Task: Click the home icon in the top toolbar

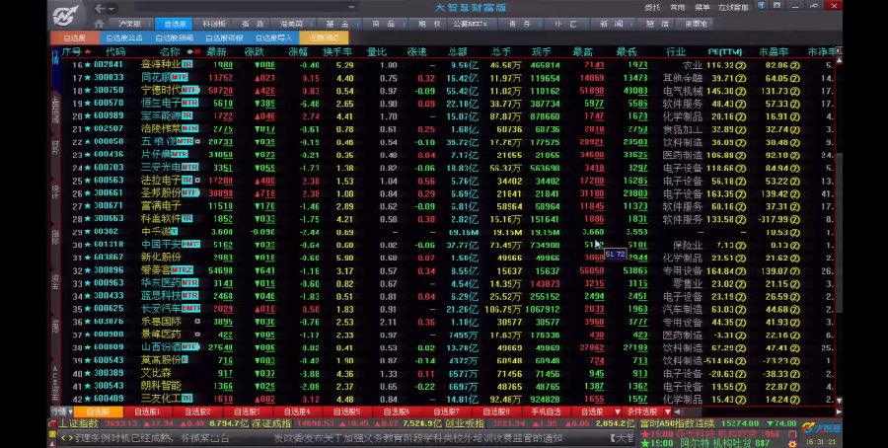Action: click(99, 24)
